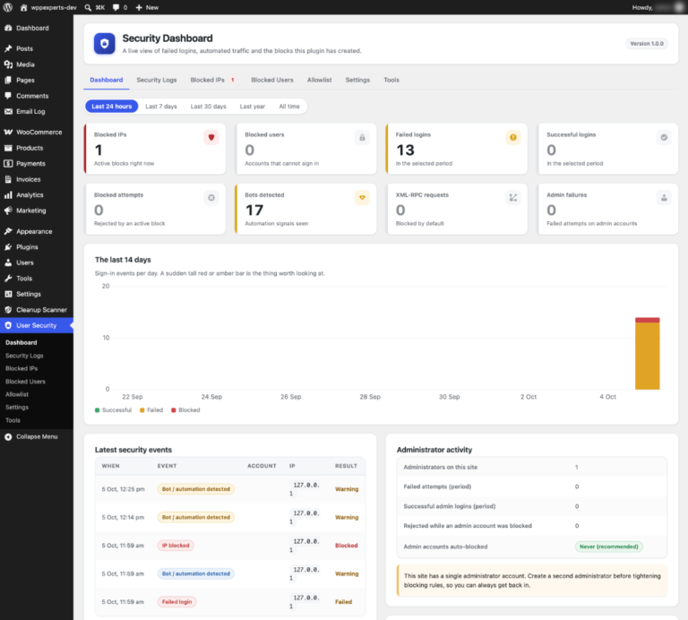Click the icon on XML-RPC requests card
The height and width of the screenshot is (620, 688).
(x=513, y=197)
